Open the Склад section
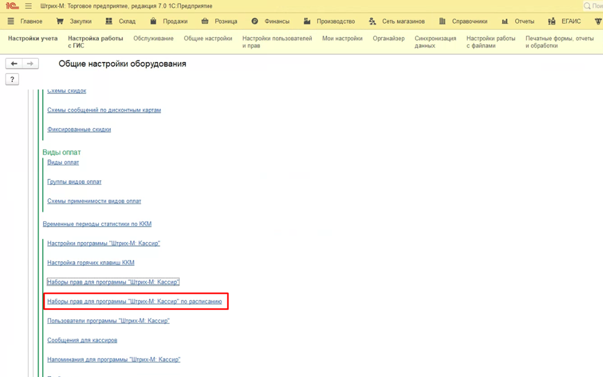603x377 pixels. click(120, 21)
